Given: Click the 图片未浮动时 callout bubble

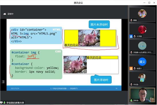Looking at the screenshot, I should (x=99, y=24).
